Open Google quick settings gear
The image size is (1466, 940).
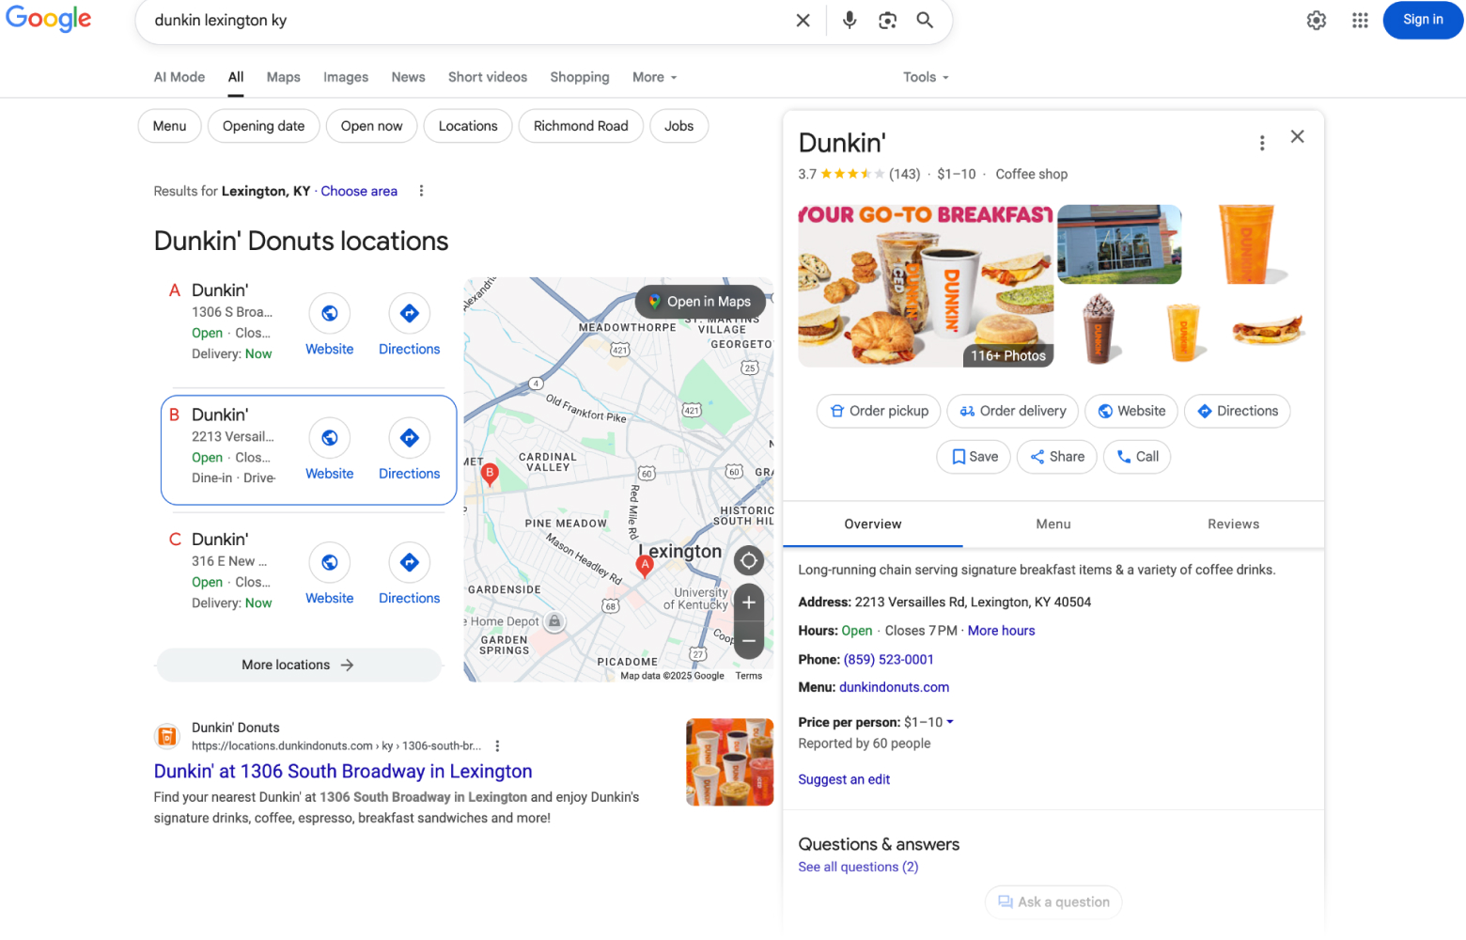1316,20
